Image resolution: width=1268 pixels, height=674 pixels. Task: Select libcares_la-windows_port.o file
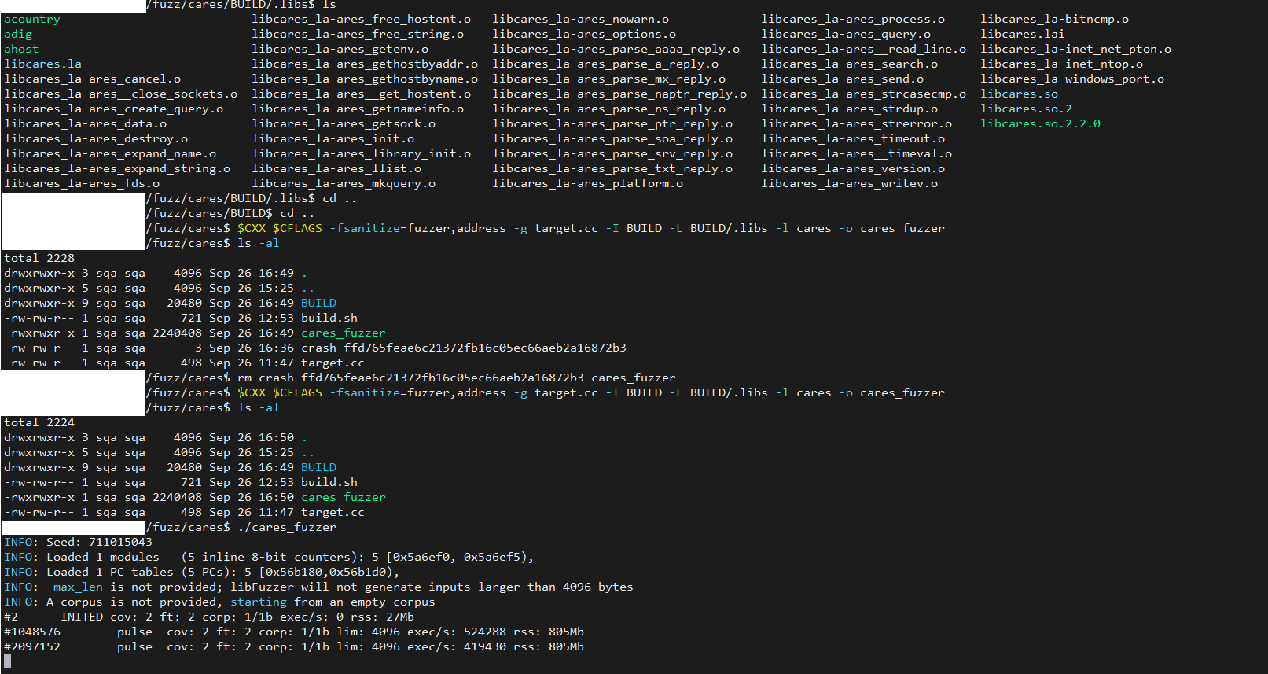(x=1072, y=79)
